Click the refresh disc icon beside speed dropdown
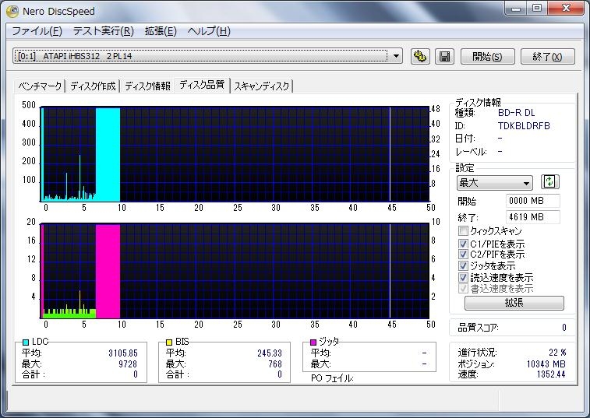Viewport: 590px width, 418px height. tap(549, 182)
